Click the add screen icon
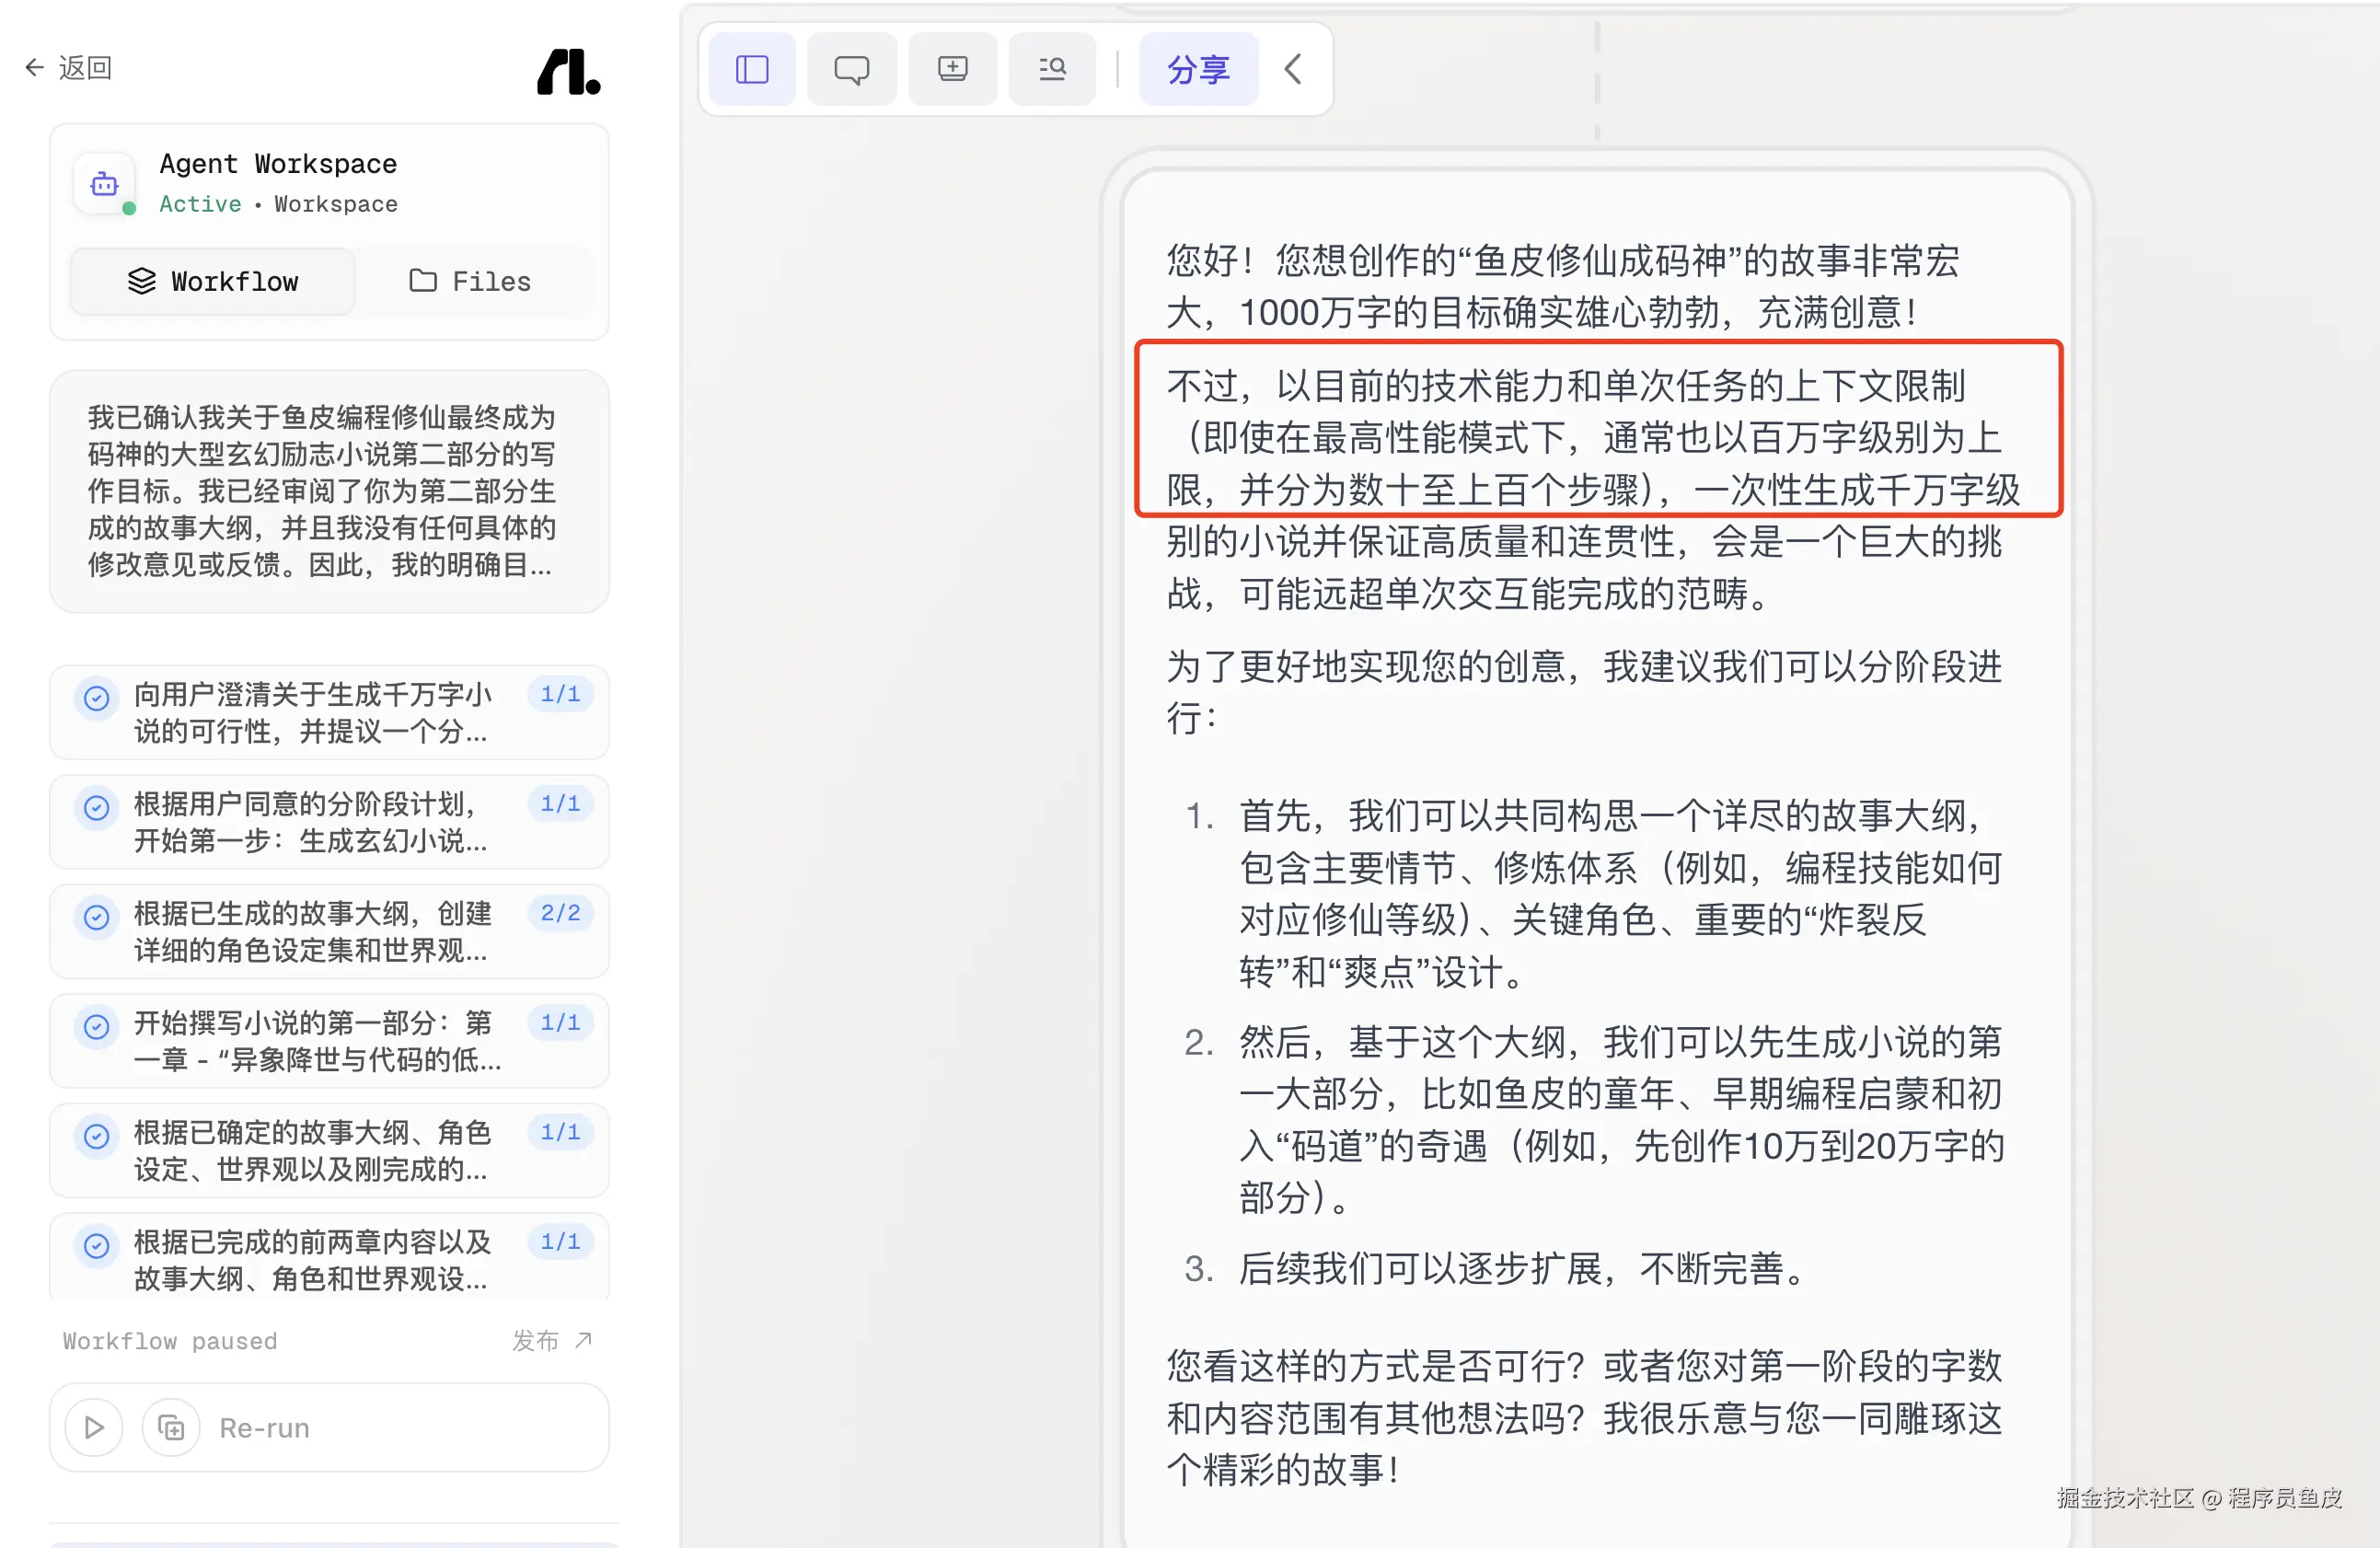The width and height of the screenshot is (2380, 1548). [x=952, y=69]
